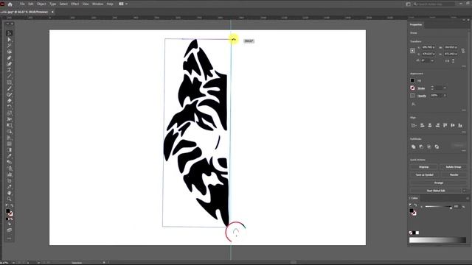Click the Ungroup quick action button
The height and width of the screenshot is (265, 472).
point(423,167)
